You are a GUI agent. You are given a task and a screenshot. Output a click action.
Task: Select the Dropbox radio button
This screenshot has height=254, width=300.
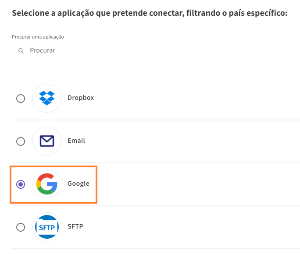tap(21, 99)
